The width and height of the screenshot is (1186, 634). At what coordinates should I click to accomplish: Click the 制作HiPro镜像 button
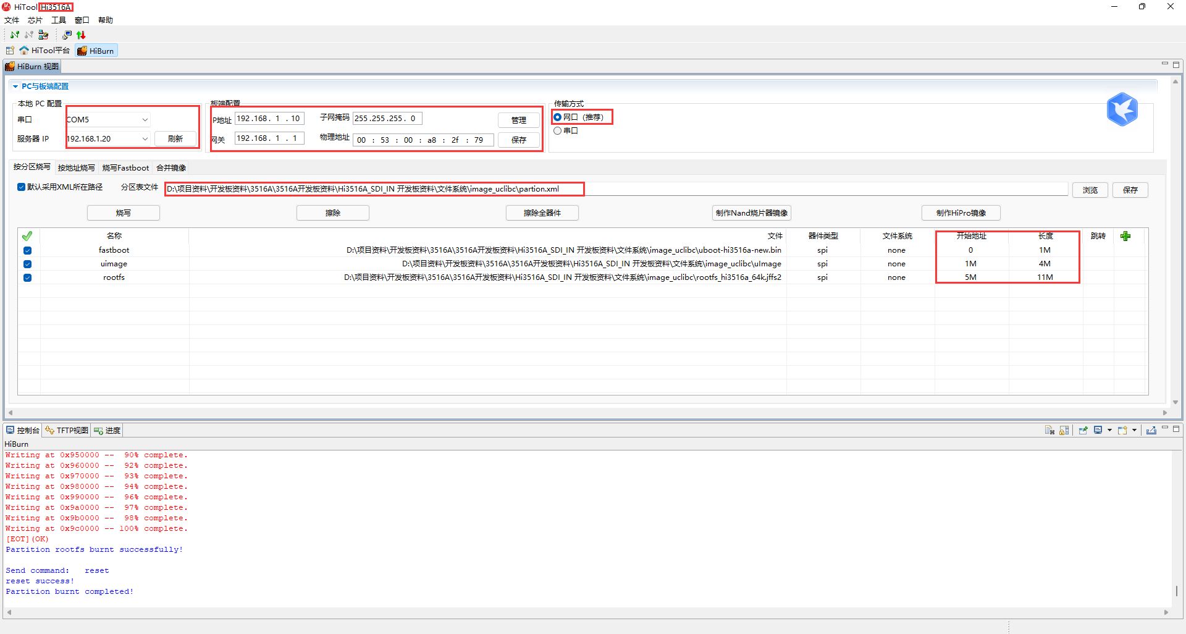(x=961, y=213)
